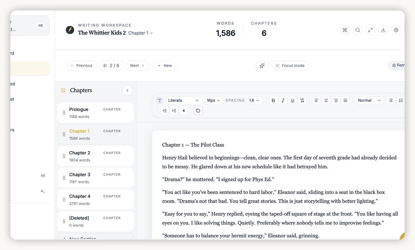Clear formatting with the Tx icon
Screen dimensions: 415x250
[302, 100]
